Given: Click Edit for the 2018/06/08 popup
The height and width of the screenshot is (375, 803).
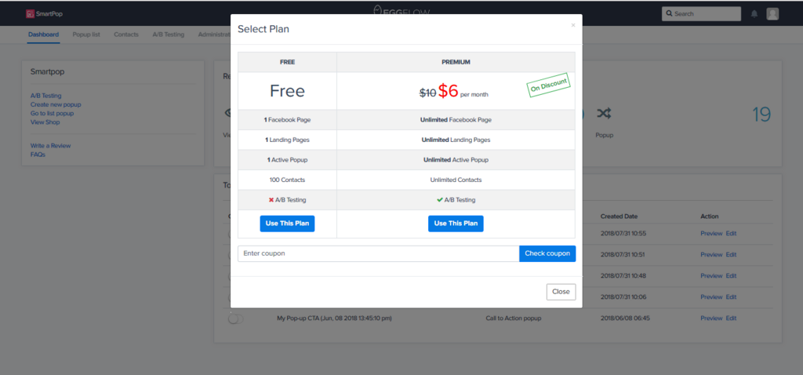Looking at the screenshot, I should coord(731,319).
